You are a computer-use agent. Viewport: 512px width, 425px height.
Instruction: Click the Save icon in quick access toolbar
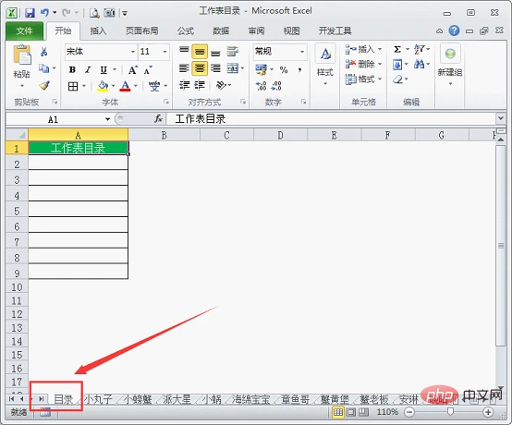coord(30,13)
